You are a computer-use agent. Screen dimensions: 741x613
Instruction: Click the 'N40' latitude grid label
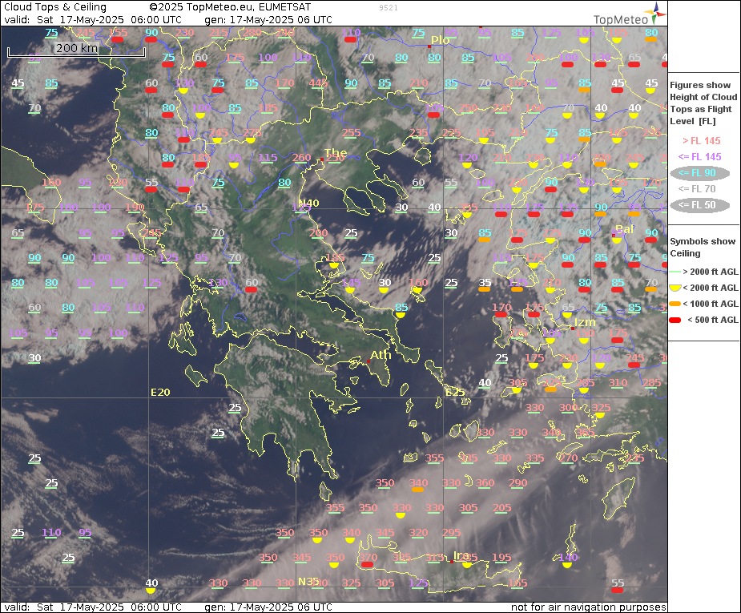click(308, 204)
